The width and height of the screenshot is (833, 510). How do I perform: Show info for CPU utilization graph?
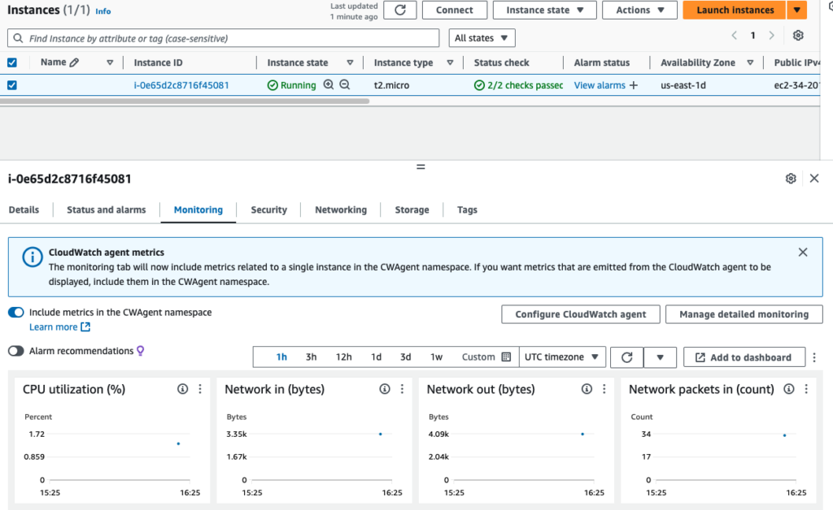point(183,389)
